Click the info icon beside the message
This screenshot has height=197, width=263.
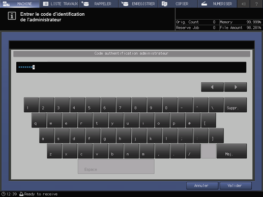12,16
